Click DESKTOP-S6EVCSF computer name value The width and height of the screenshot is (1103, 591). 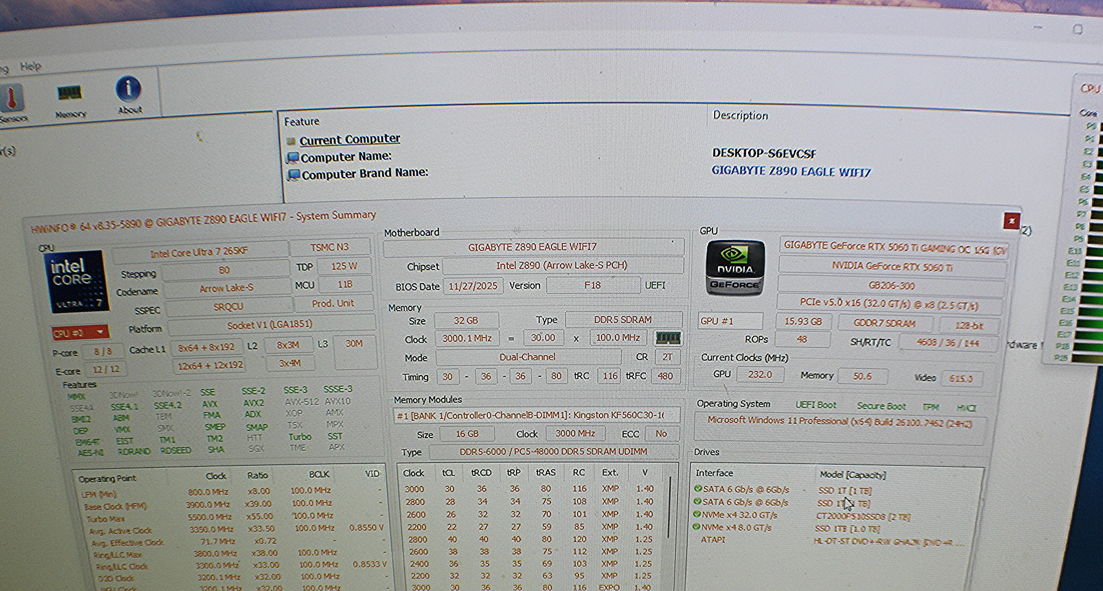tap(764, 153)
